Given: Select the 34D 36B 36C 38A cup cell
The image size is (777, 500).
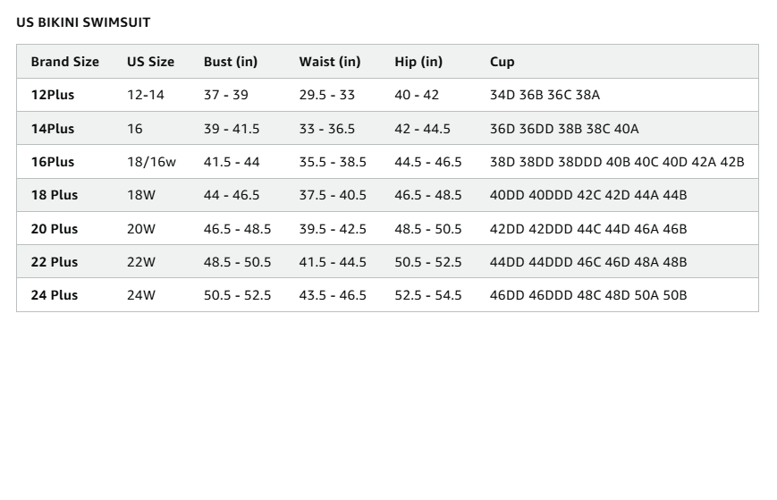Looking at the screenshot, I should click(545, 95).
